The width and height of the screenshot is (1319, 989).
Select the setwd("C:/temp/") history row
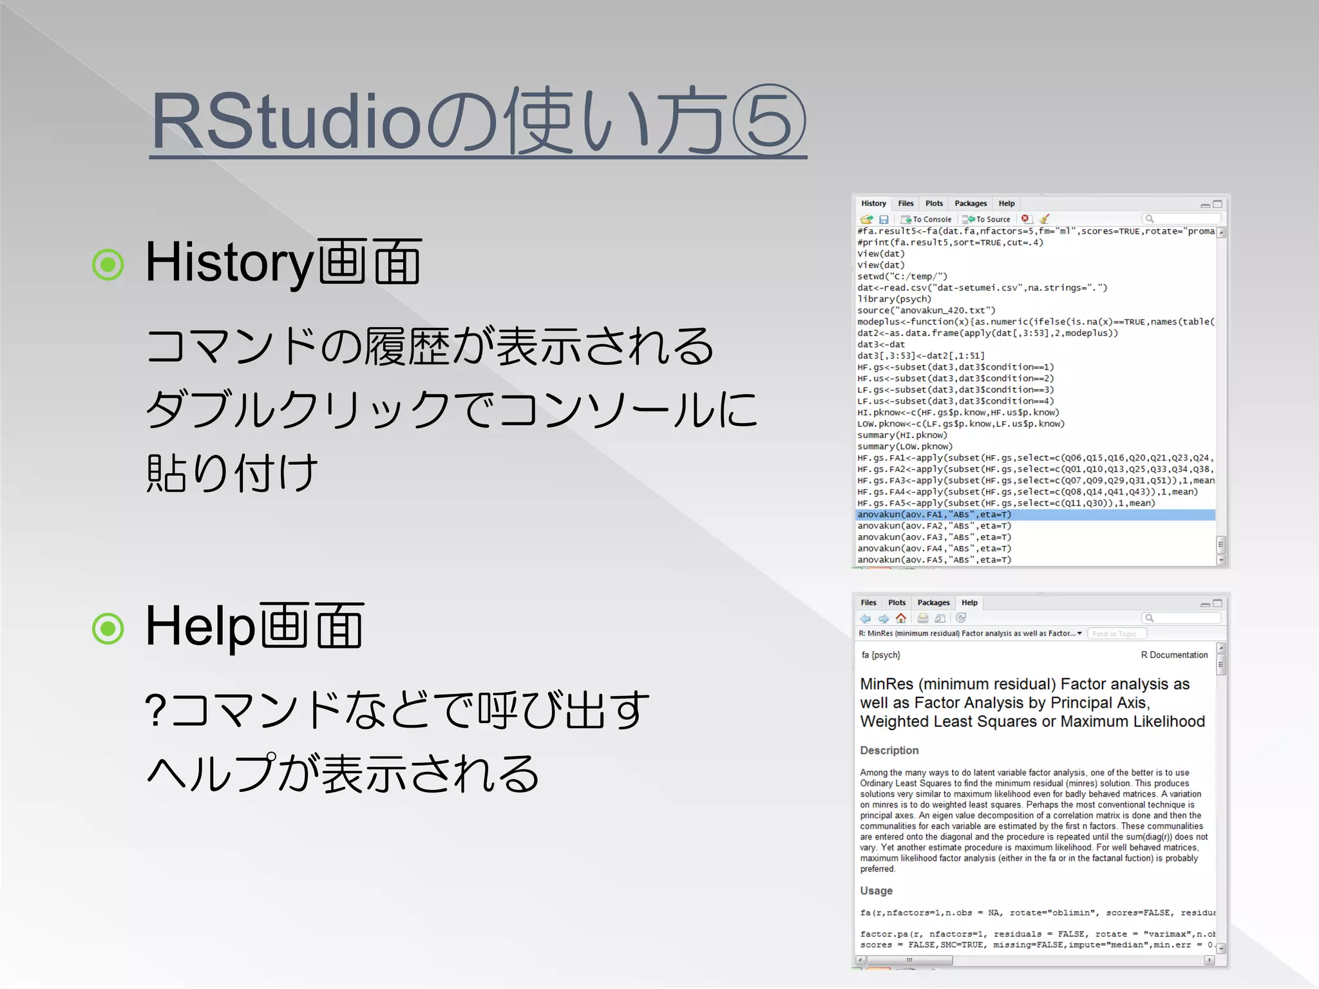pos(1036,277)
